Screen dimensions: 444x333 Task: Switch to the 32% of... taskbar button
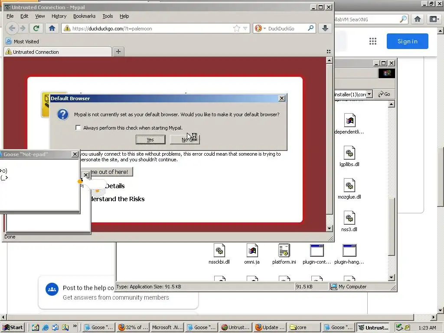133,327
